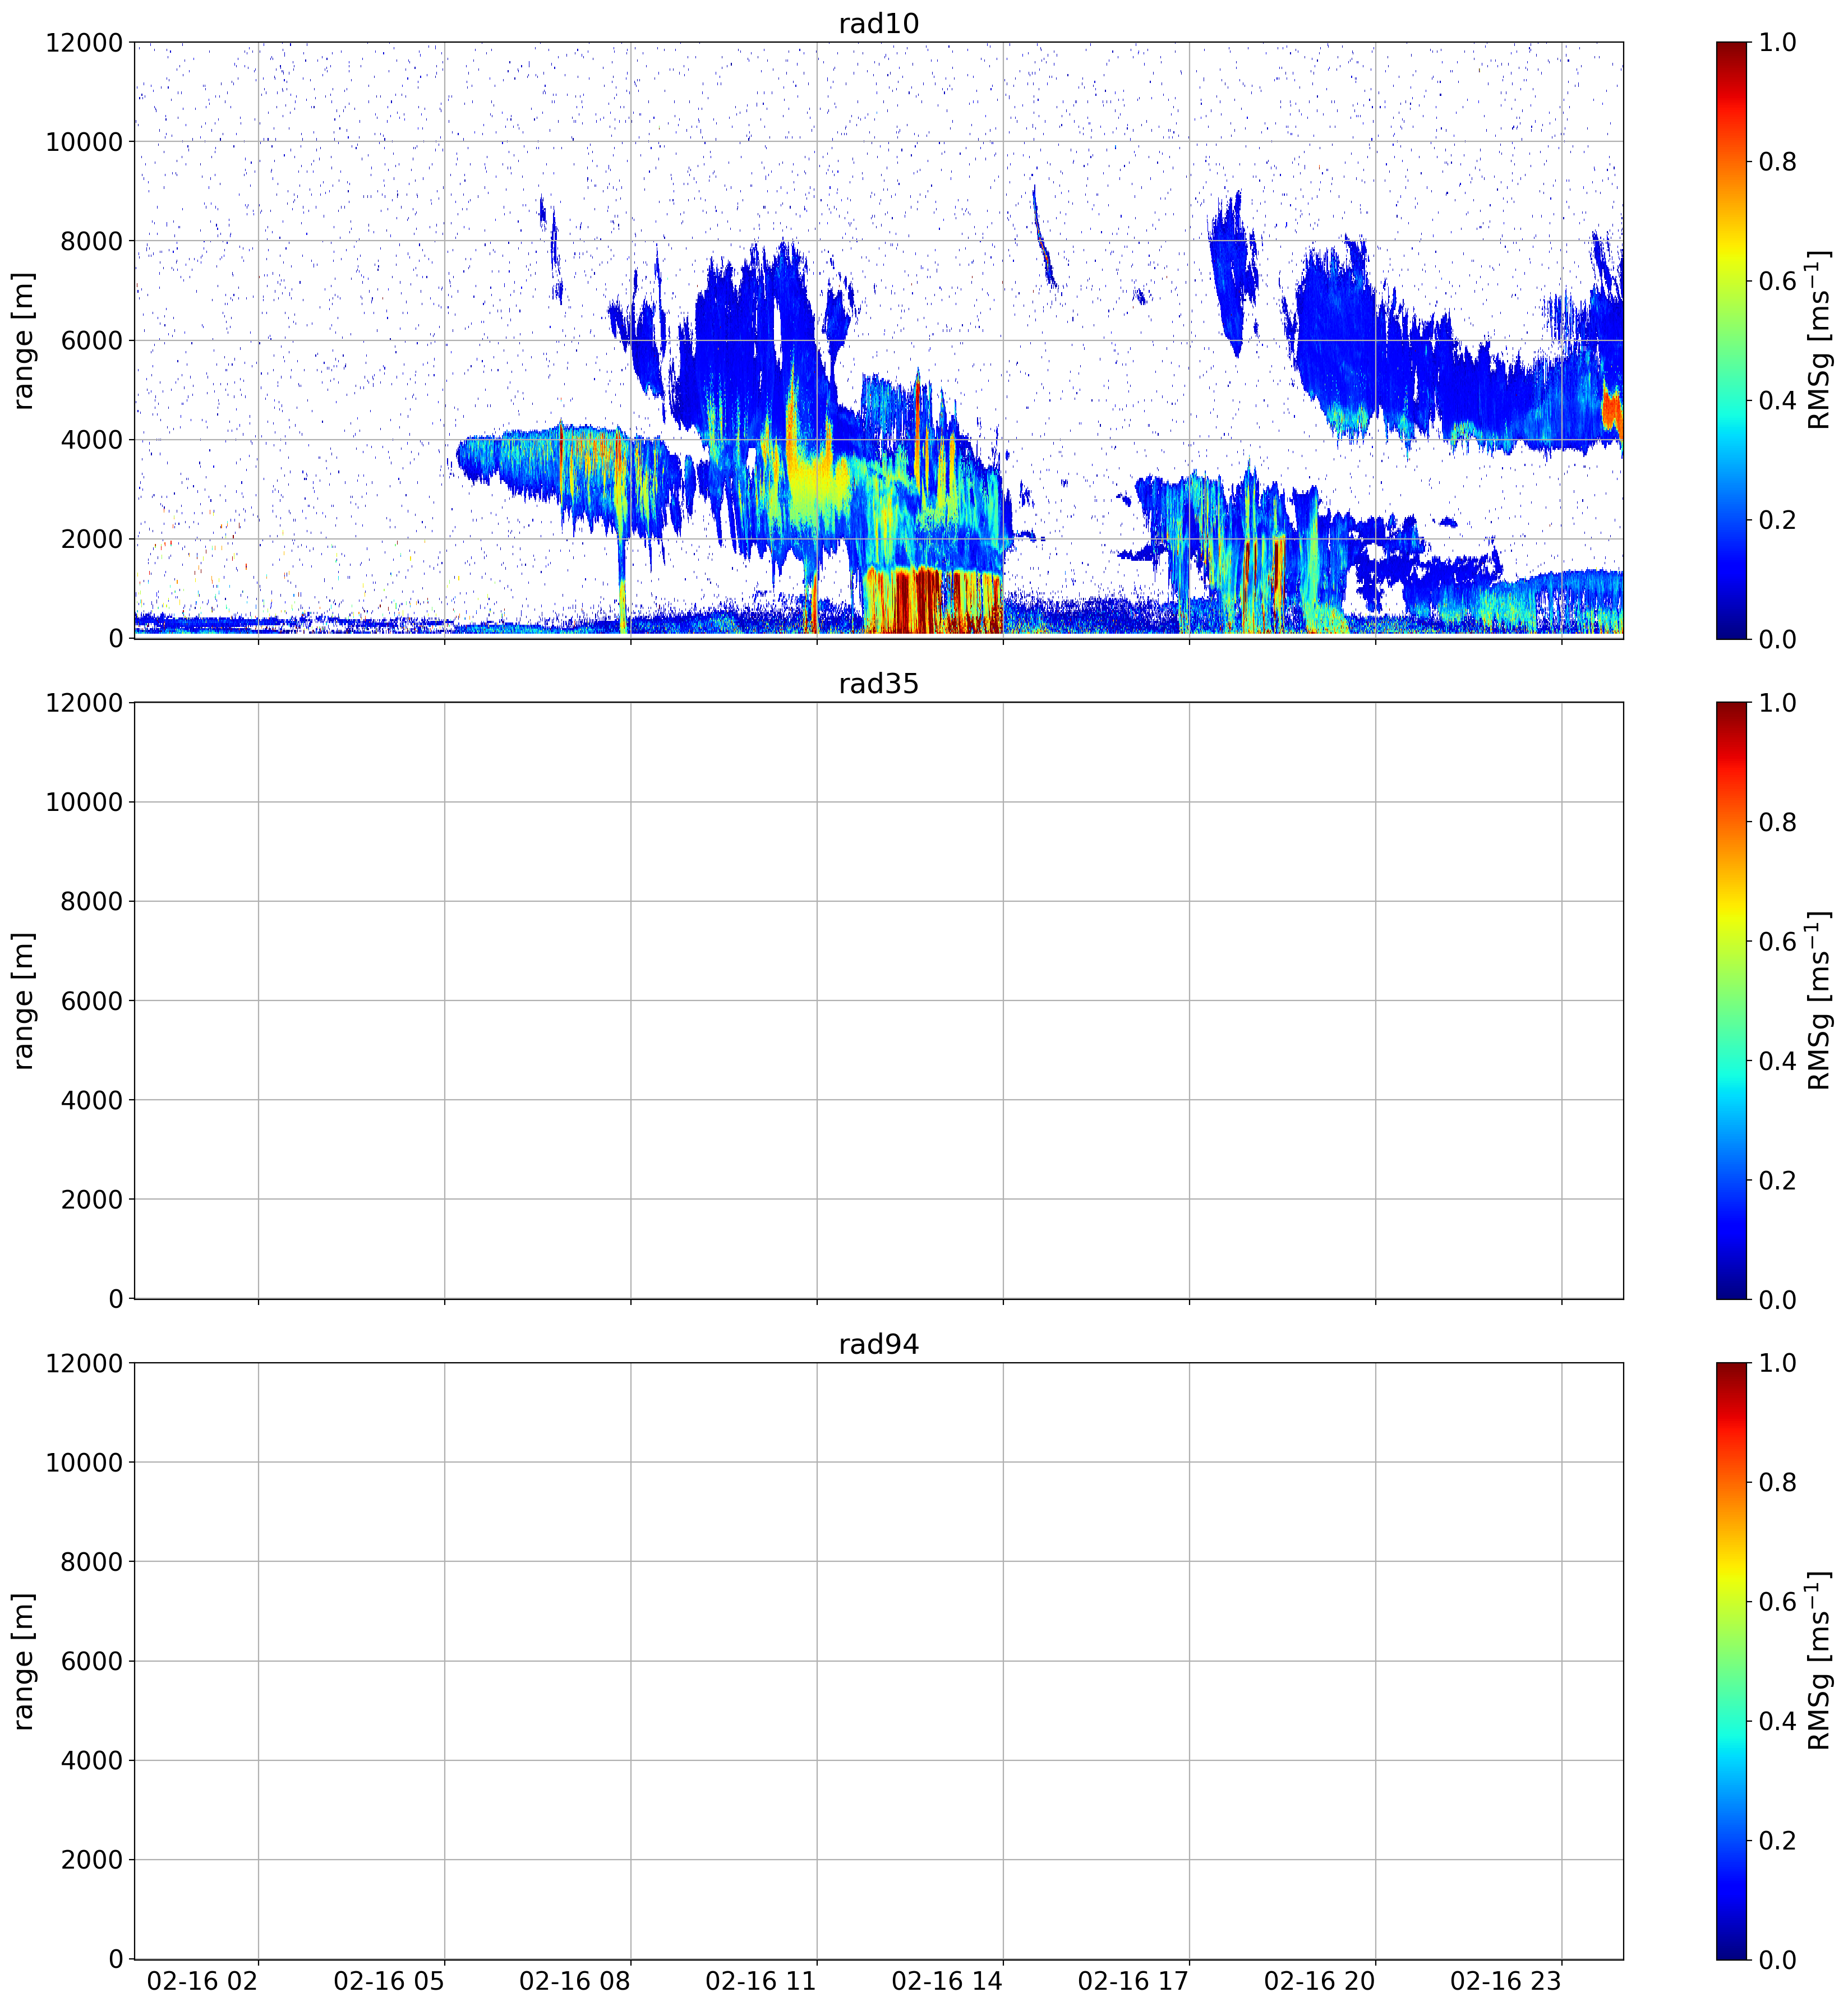
Task: Click the 12000 tick on rad10 y-axis
Action: pyautogui.click(x=84, y=43)
